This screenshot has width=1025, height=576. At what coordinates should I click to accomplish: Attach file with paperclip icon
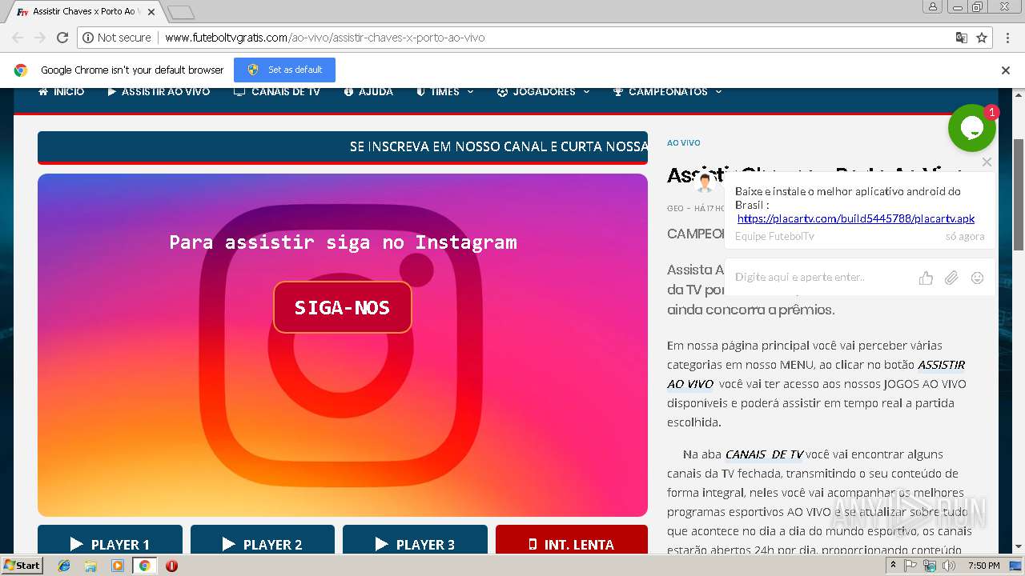click(951, 278)
